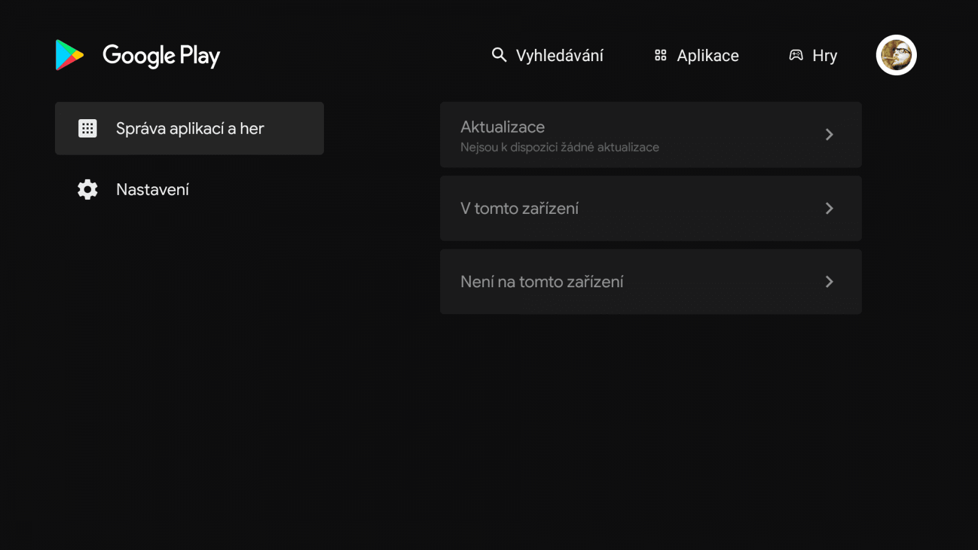Click the Google Play triangle logo
This screenshot has height=550, width=978.
[68, 56]
